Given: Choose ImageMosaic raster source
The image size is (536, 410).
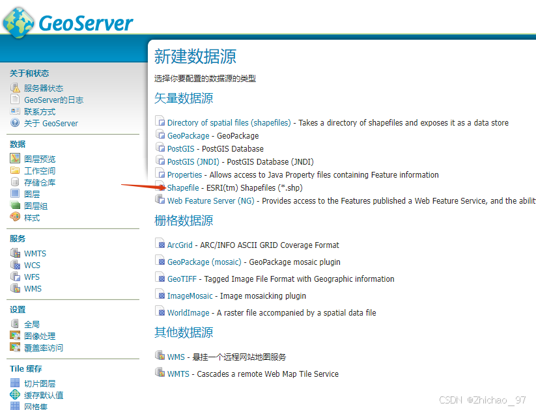Looking at the screenshot, I should point(190,295).
